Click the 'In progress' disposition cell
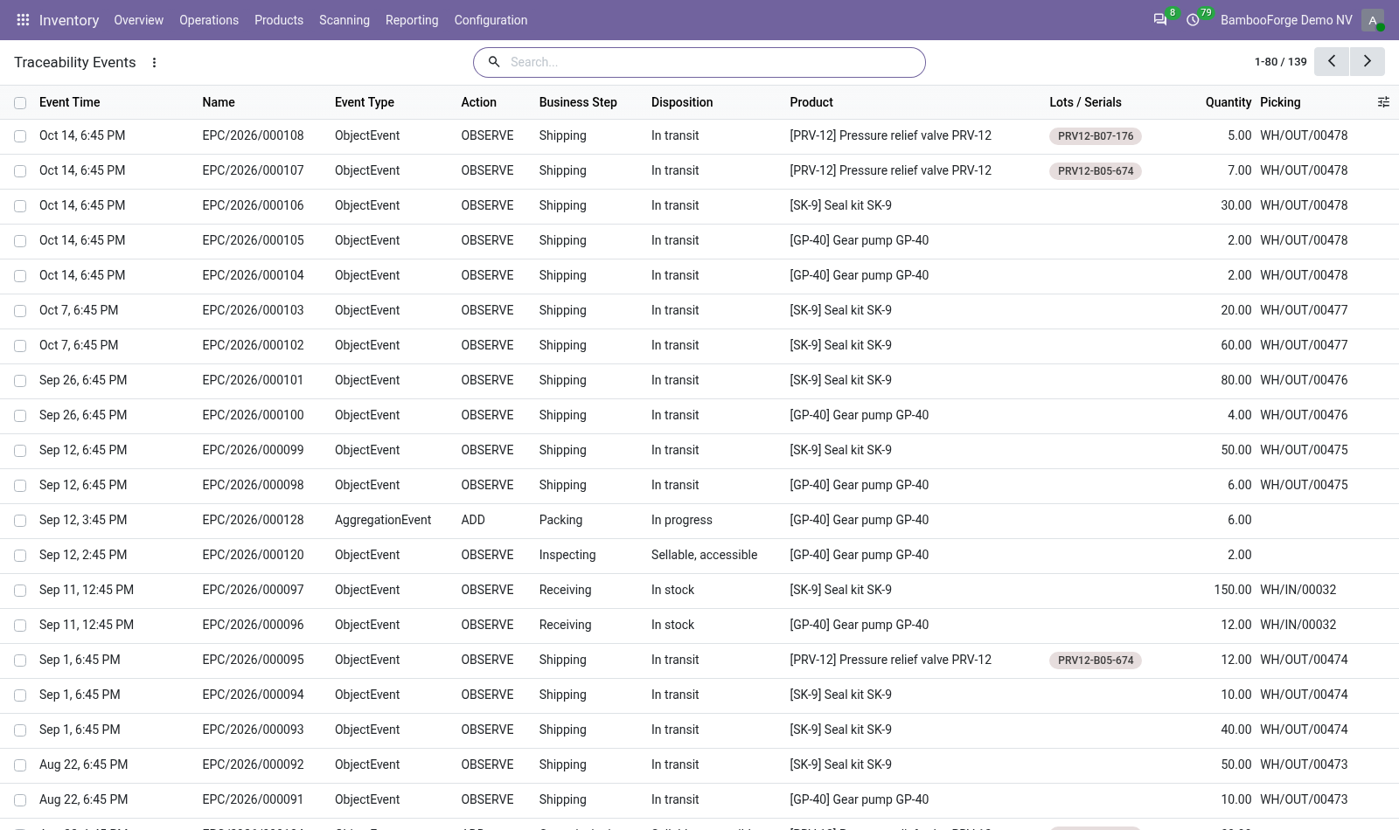This screenshot has width=1399, height=830. coord(682,520)
